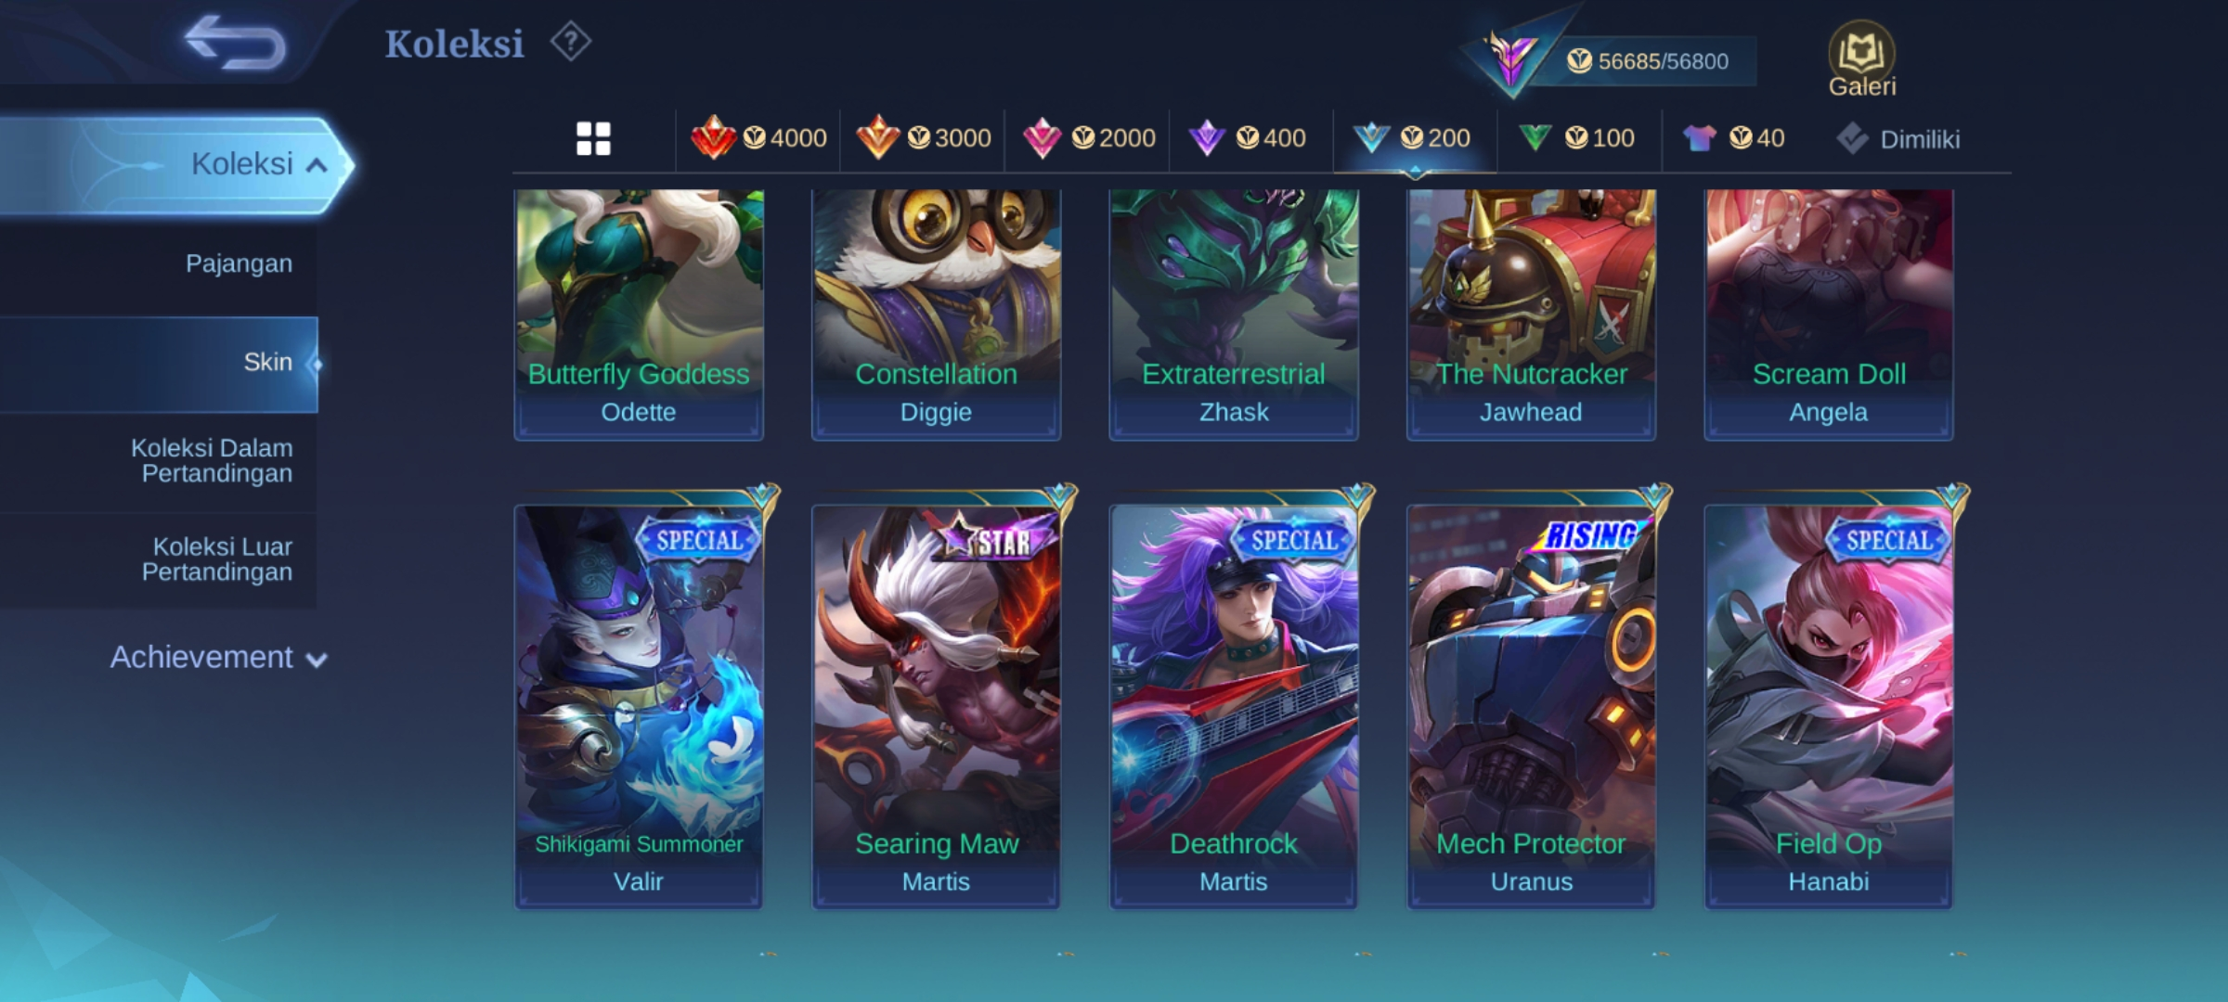Select the 200 points filter tab
This screenshot has height=1002, width=2228.
[x=1412, y=138]
